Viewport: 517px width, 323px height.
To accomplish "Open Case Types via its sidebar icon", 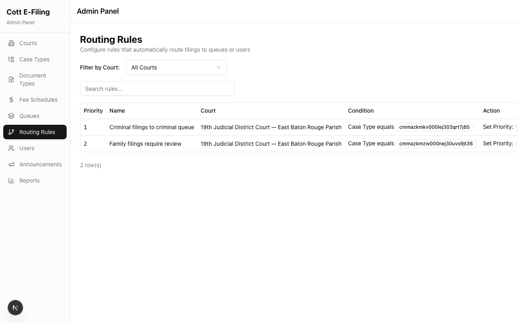I will [11, 59].
